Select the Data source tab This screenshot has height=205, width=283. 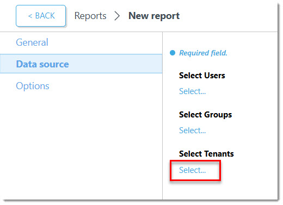pyautogui.click(x=81, y=64)
